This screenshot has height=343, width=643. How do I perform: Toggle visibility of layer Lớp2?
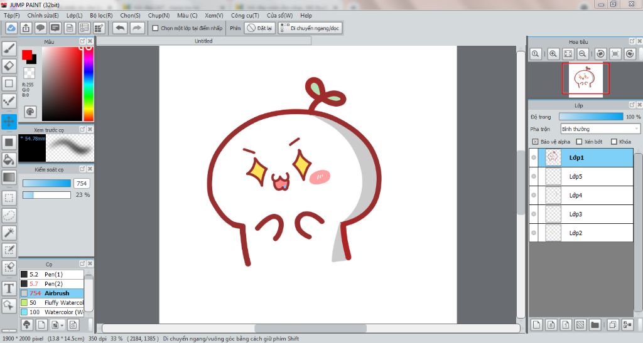coord(534,233)
